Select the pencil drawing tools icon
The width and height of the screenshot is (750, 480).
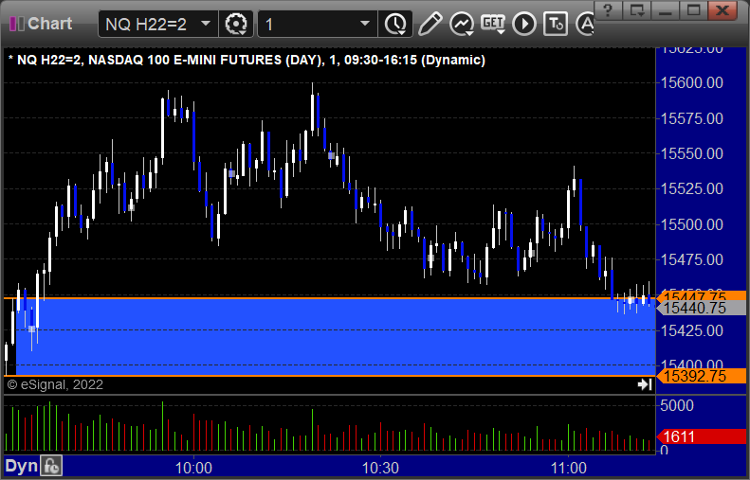click(x=430, y=24)
